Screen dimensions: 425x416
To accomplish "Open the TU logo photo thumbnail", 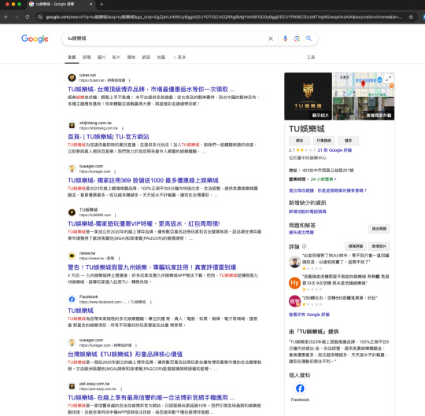I will 308,96.
